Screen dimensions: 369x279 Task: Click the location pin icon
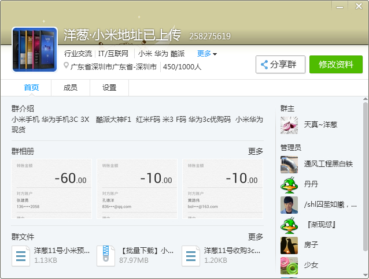(66, 66)
